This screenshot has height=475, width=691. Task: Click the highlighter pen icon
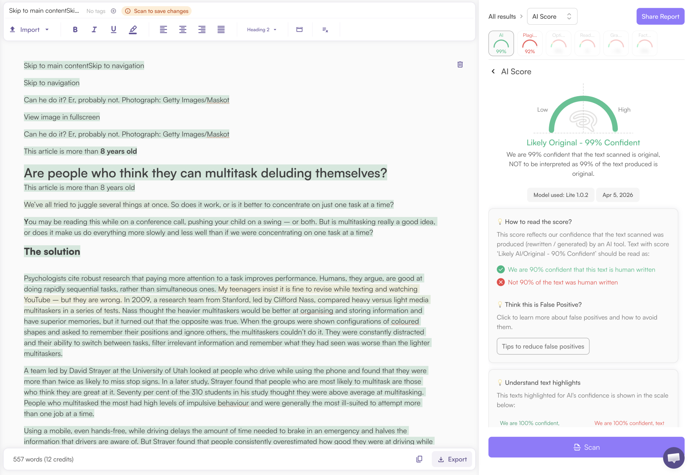tap(133, 29)
